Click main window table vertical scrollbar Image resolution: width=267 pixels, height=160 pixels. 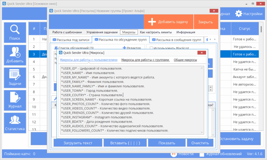tap(261, 29)
